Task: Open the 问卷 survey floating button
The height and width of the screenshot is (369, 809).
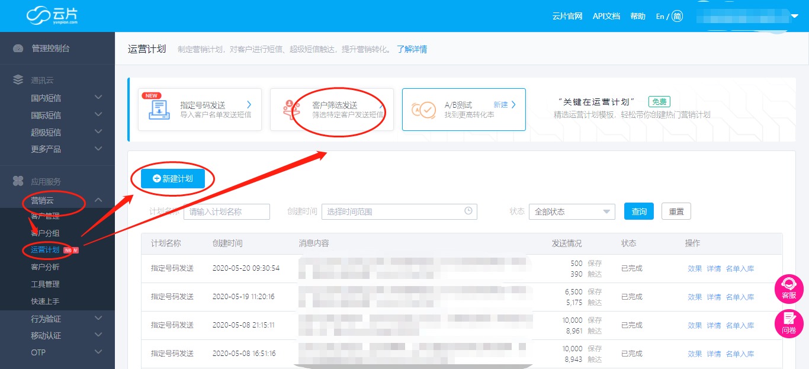Action: [789, 324]
